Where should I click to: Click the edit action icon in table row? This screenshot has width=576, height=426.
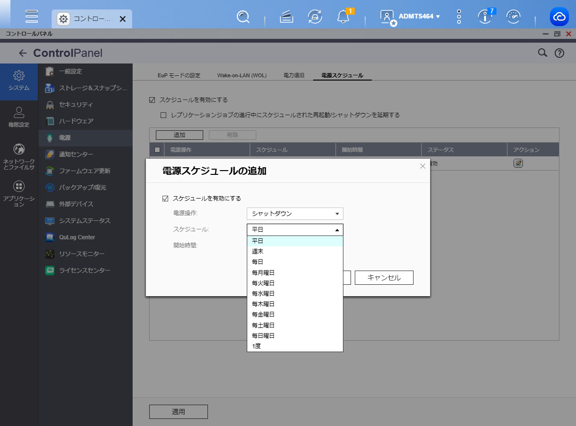(518, 163)
